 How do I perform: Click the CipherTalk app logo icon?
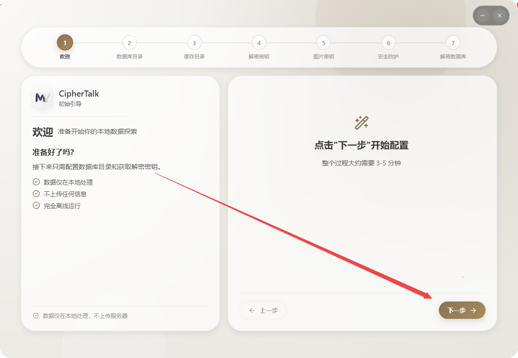42,98
